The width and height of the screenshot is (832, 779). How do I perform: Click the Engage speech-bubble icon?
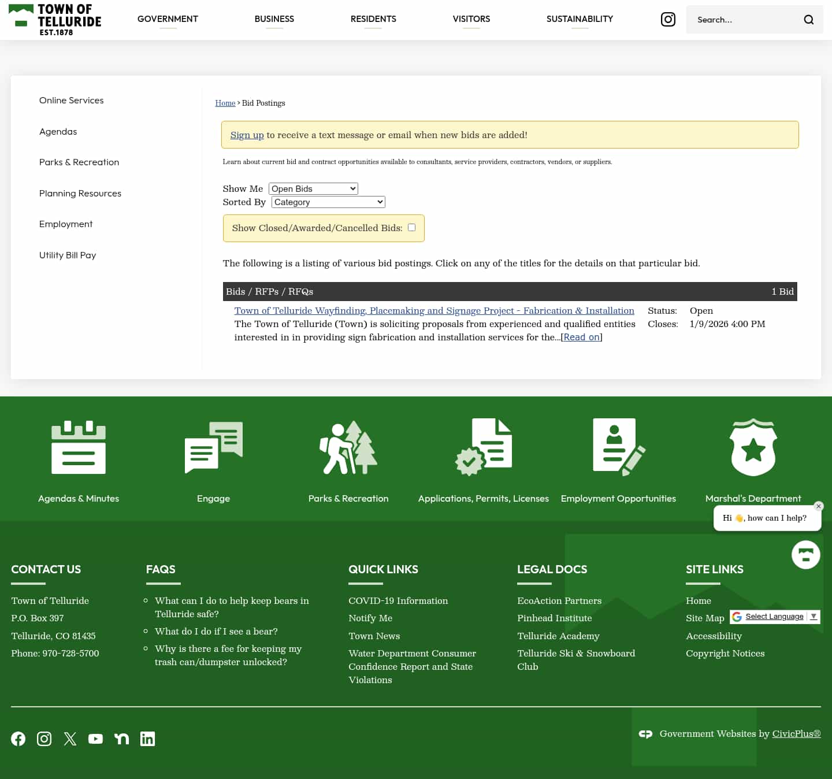coord(213,447)
